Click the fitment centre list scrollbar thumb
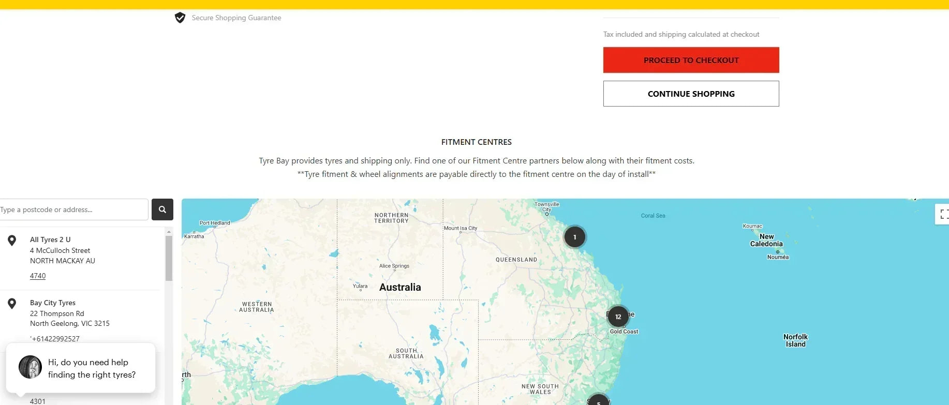This screenshot has height=405, width=949. coord(169,259)
